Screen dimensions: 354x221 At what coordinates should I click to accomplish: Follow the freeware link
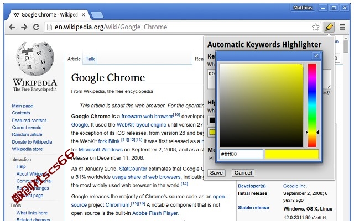[132, 117]
